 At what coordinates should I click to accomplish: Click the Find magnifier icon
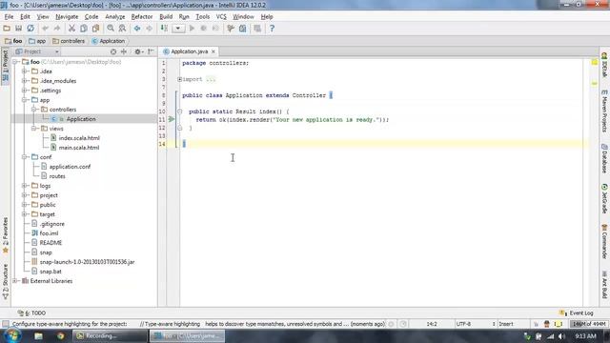111,29
